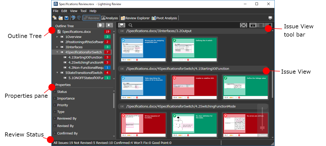Click star rating on issue ID:6 card
This screenshot has width=326, height=146.
180,98
